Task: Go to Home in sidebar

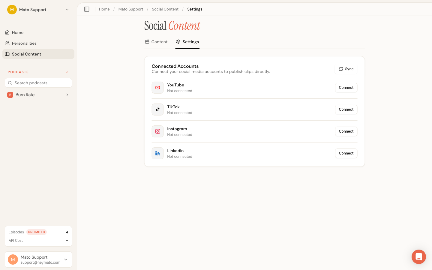Action: point(38,32)
